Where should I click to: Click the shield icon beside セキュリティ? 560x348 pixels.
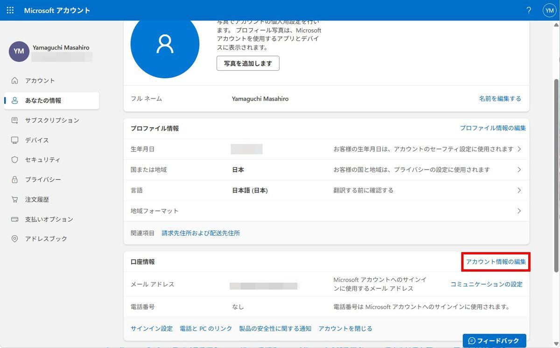tap(15, 160)
